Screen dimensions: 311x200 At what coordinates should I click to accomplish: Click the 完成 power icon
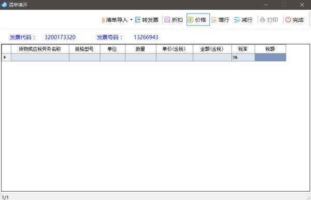click(288, 20)
